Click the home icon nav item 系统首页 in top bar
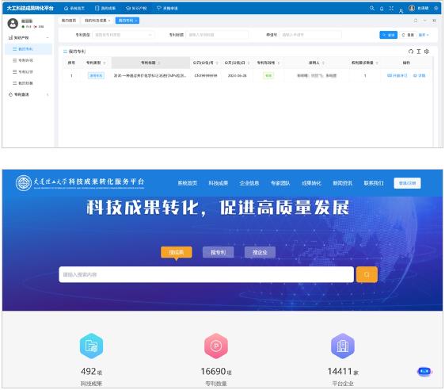The image size is (445, 390). click(x=74, y=8)
